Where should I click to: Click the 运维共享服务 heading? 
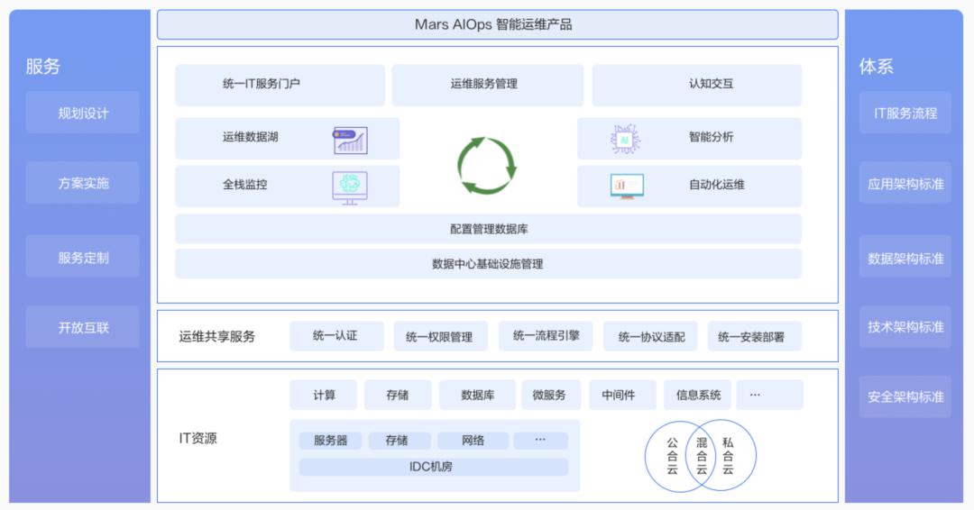(x=216, y=336)
